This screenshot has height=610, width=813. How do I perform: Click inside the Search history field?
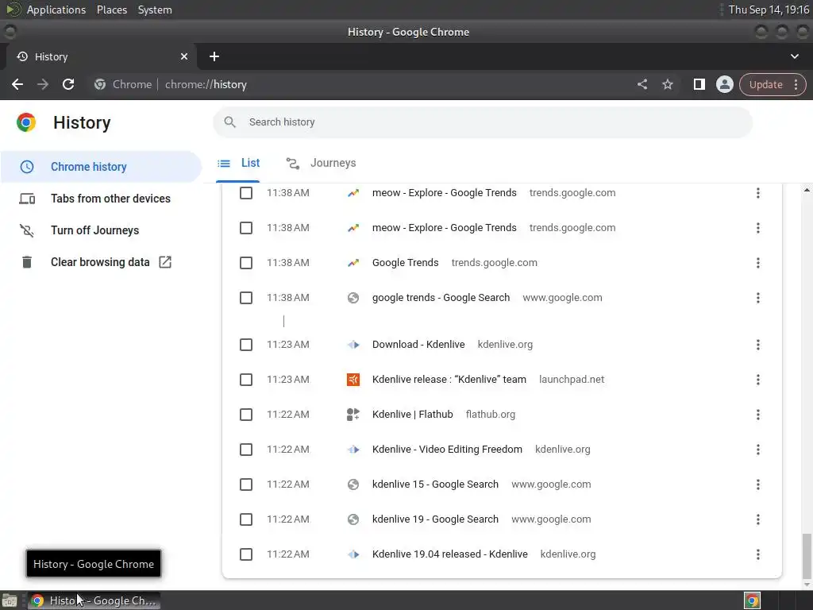click(482, 122)
